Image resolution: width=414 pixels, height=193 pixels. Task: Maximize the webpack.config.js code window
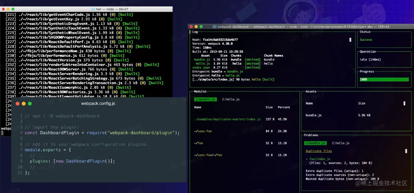tap(30, 103)
